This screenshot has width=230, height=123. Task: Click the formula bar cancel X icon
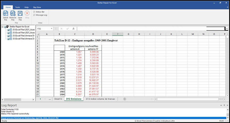click(61, 29)
